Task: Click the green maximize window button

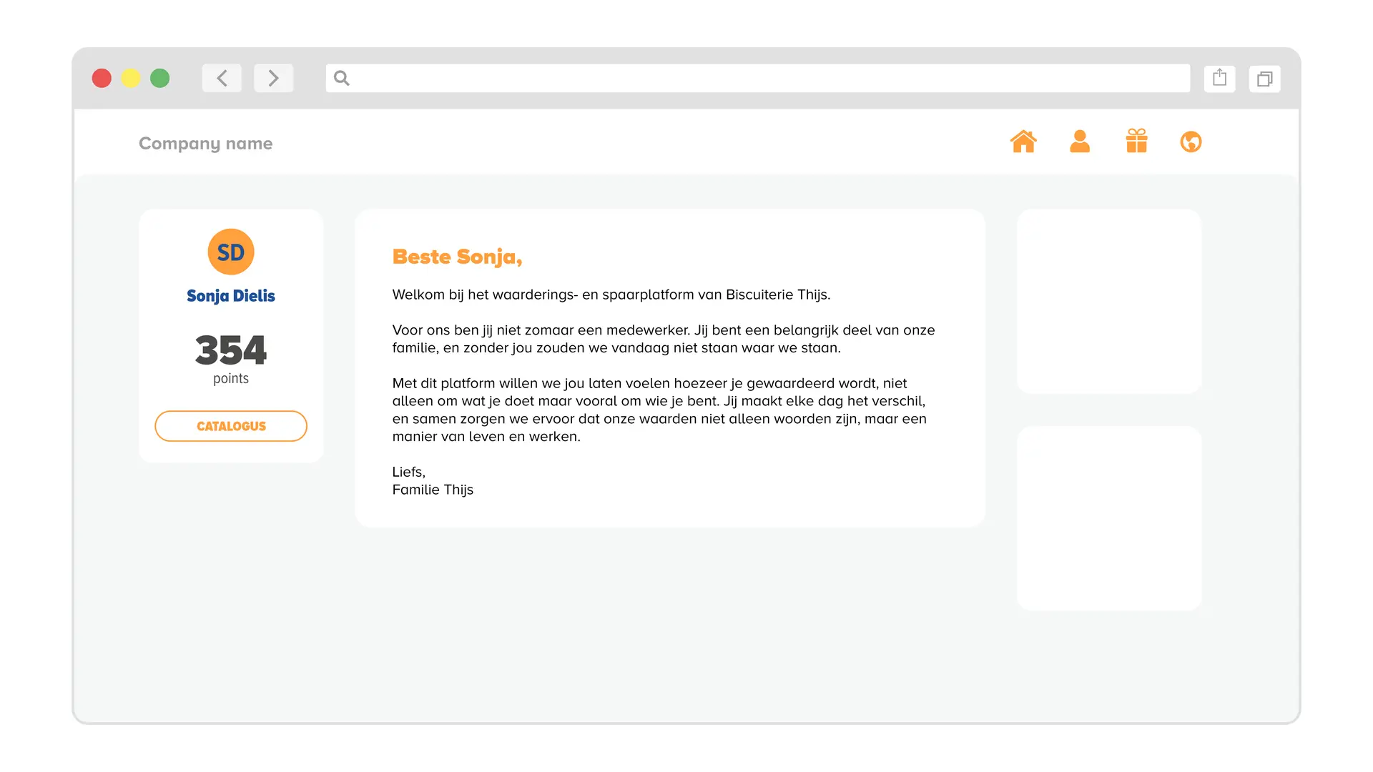Action: (160, 78)
